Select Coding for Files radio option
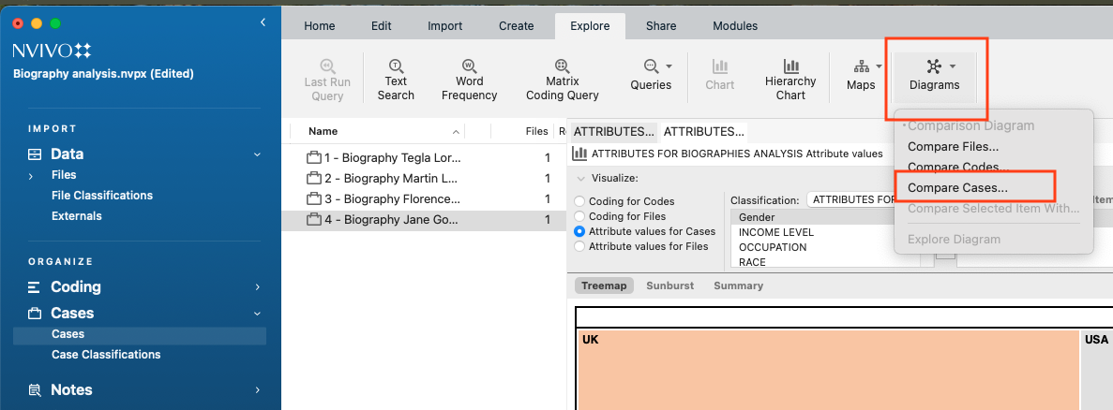The image size is (1113, 410). [x=580, y=216]
